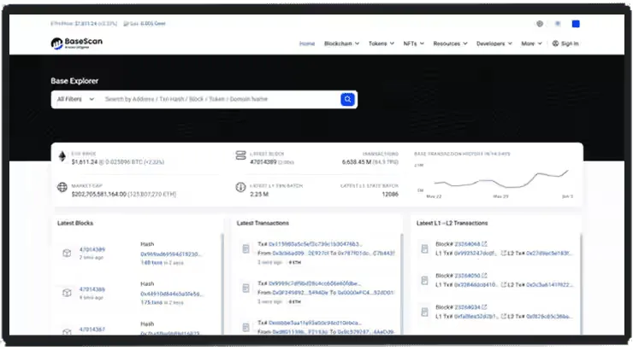Open transaction hash 0x11598... in Latest Transactions

coord(316,244)
